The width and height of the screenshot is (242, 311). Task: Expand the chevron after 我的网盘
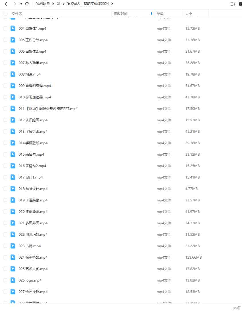click(x=53, y=3)
